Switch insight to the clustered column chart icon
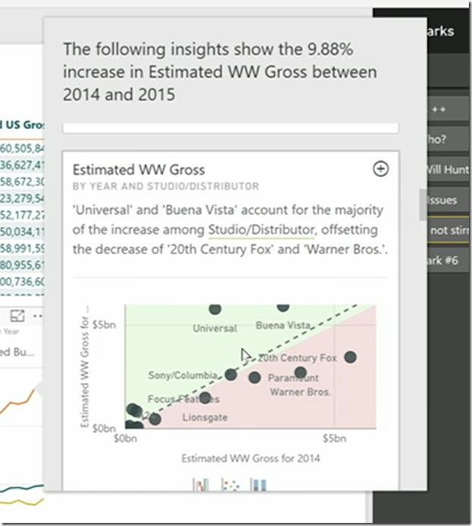 [x=202, y=484]
